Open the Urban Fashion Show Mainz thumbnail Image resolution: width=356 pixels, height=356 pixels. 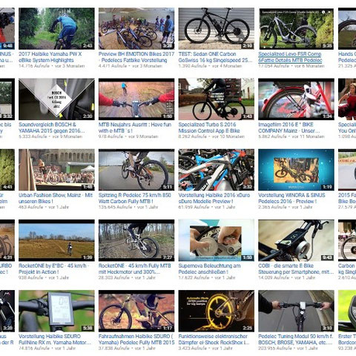pyautogui.click(x=56, y=170)
